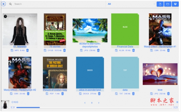The width and height of the screenshot is (181, 112).
Task: Click the circular play icon in top bar
Action: [3, 4]
